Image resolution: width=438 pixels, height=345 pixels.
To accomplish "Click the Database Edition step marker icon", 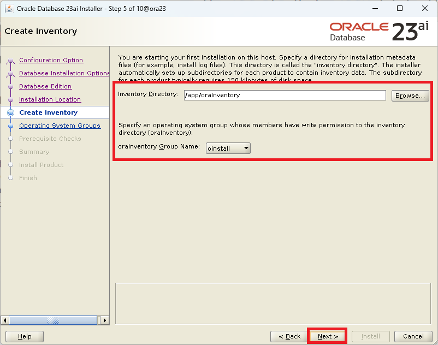I will (x=10, y=87).
